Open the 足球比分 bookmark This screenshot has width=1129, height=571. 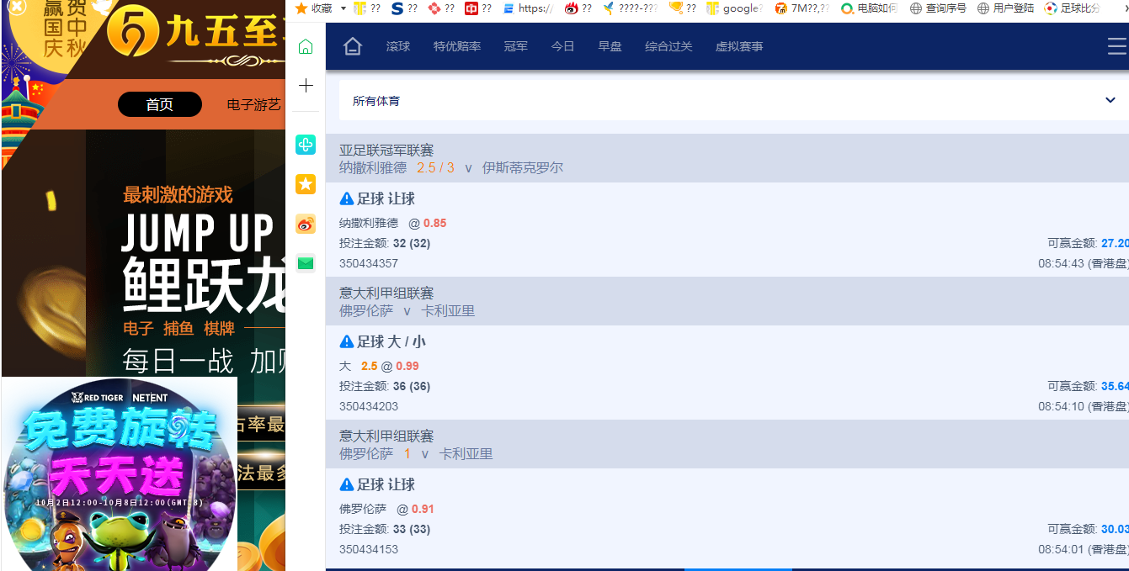click(x=1073, y=8)
